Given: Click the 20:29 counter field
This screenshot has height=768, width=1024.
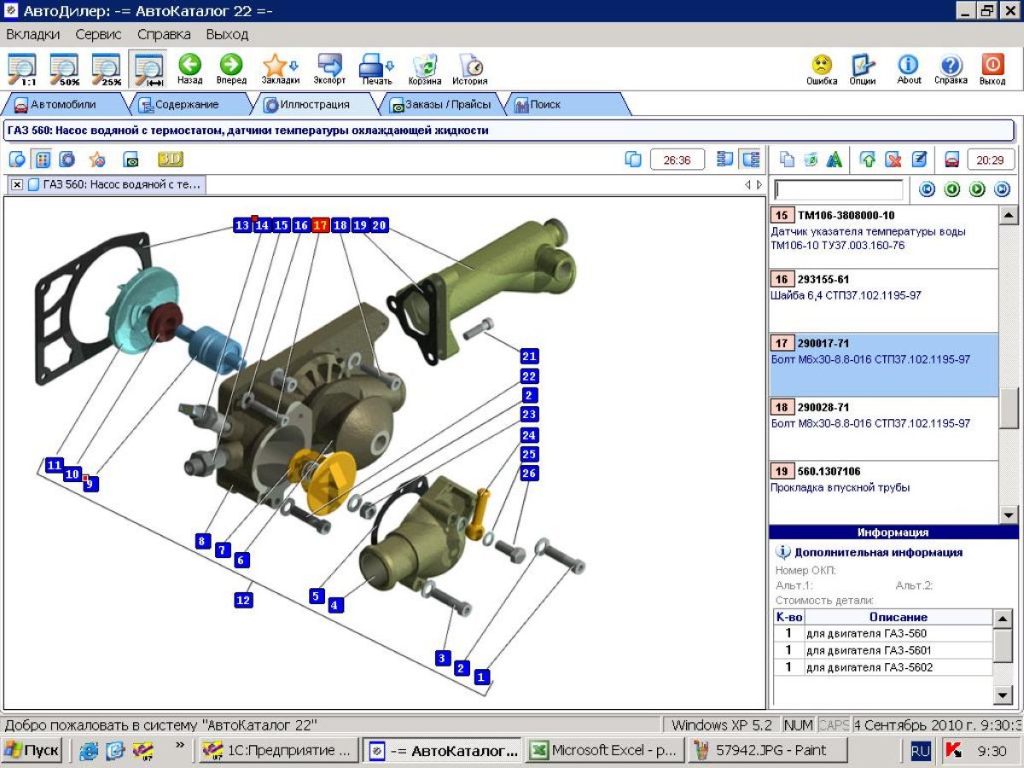Looking at the screenshot, I should coord(991,160).
